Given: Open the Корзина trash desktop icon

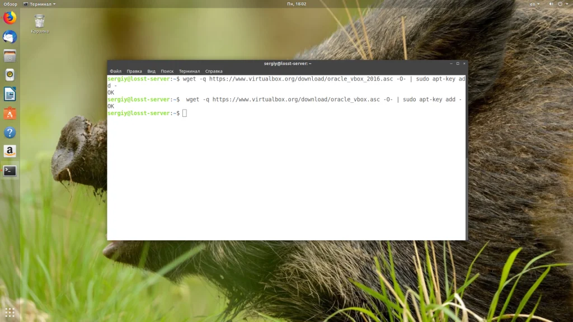Looking at the screenshot, I should [40, 23].
